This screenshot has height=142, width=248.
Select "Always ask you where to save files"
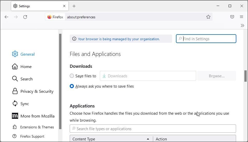click(x=72, y=86)
